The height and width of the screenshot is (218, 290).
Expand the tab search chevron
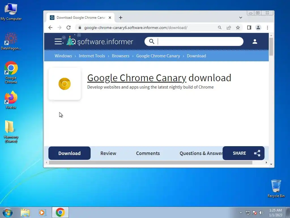coord(241,18)
